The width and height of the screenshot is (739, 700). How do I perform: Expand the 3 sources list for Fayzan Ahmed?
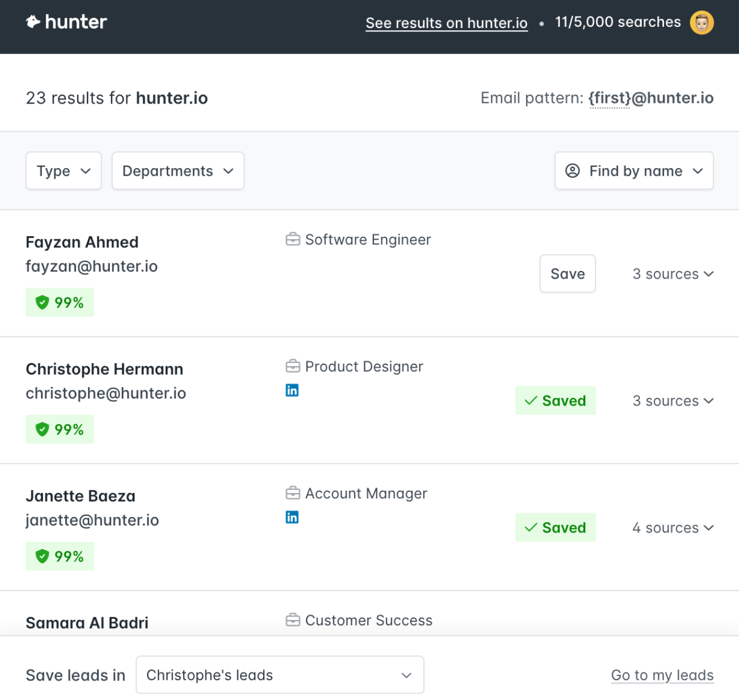(x=673, y=274)
